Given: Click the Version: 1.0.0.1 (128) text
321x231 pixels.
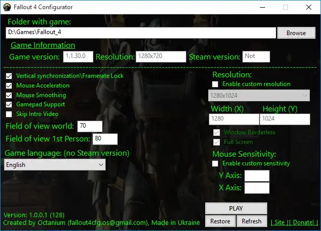Looking at the screenshot, I should pos(34,215).
